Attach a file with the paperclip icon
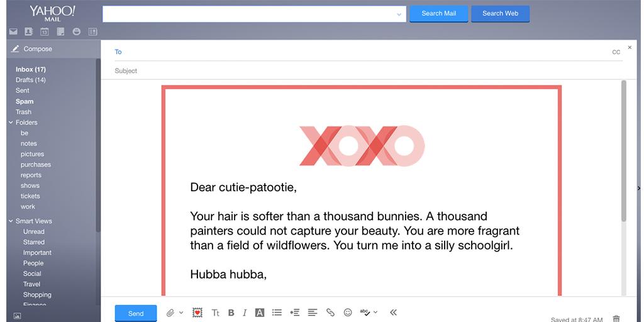The height and width of the screenshot is (322, 644). coord(170,313)
